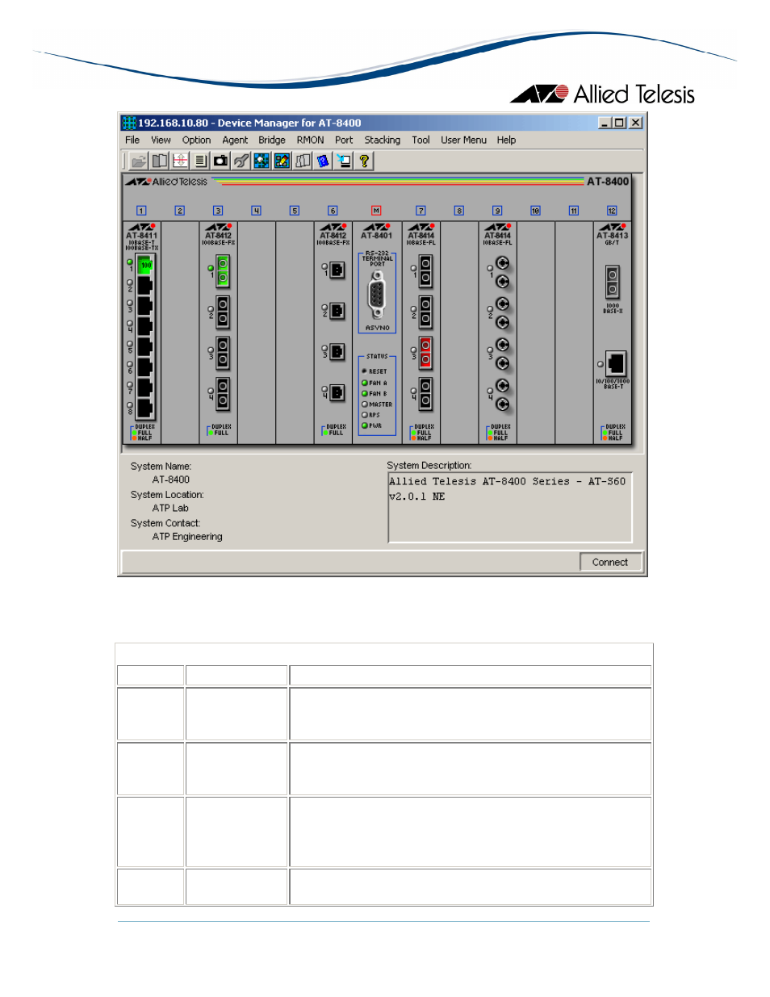
Task: Click the yellow-sun-on-blue toolbar icon
Action: pyautogui.click(x=262, y=161)
